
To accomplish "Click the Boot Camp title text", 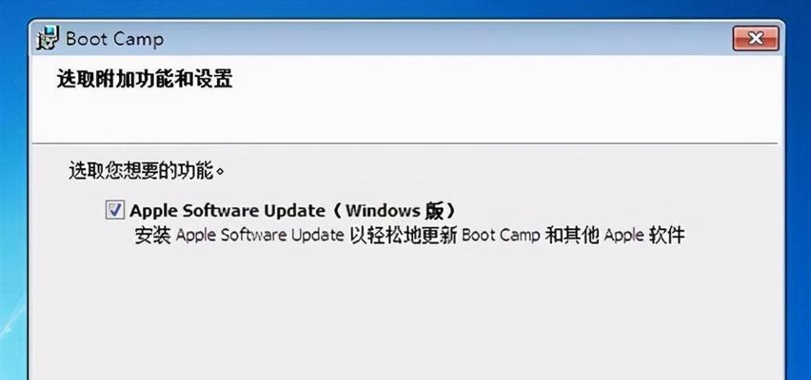I will coord(114,39).
